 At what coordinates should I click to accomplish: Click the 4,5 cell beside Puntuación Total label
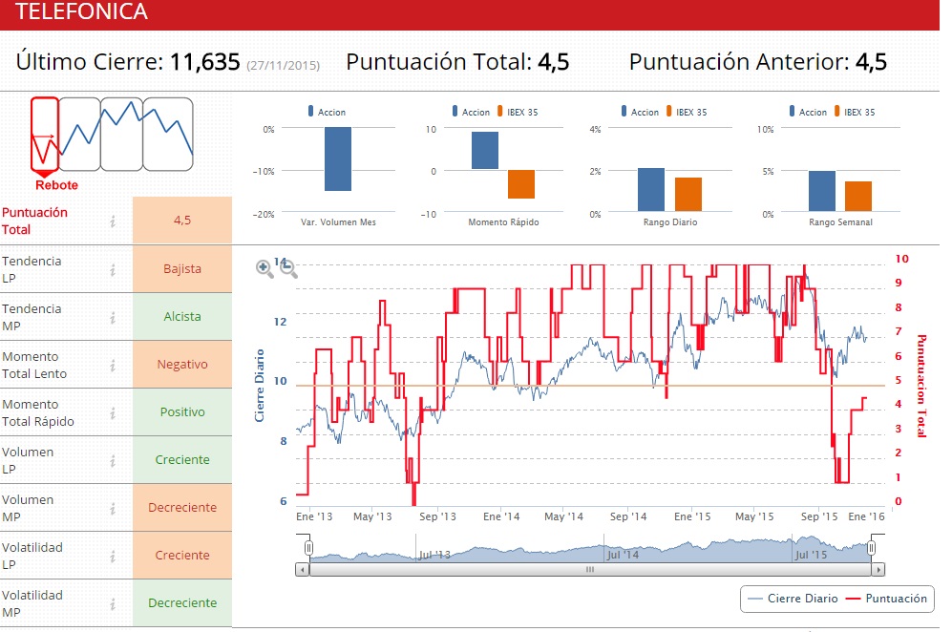182,221
